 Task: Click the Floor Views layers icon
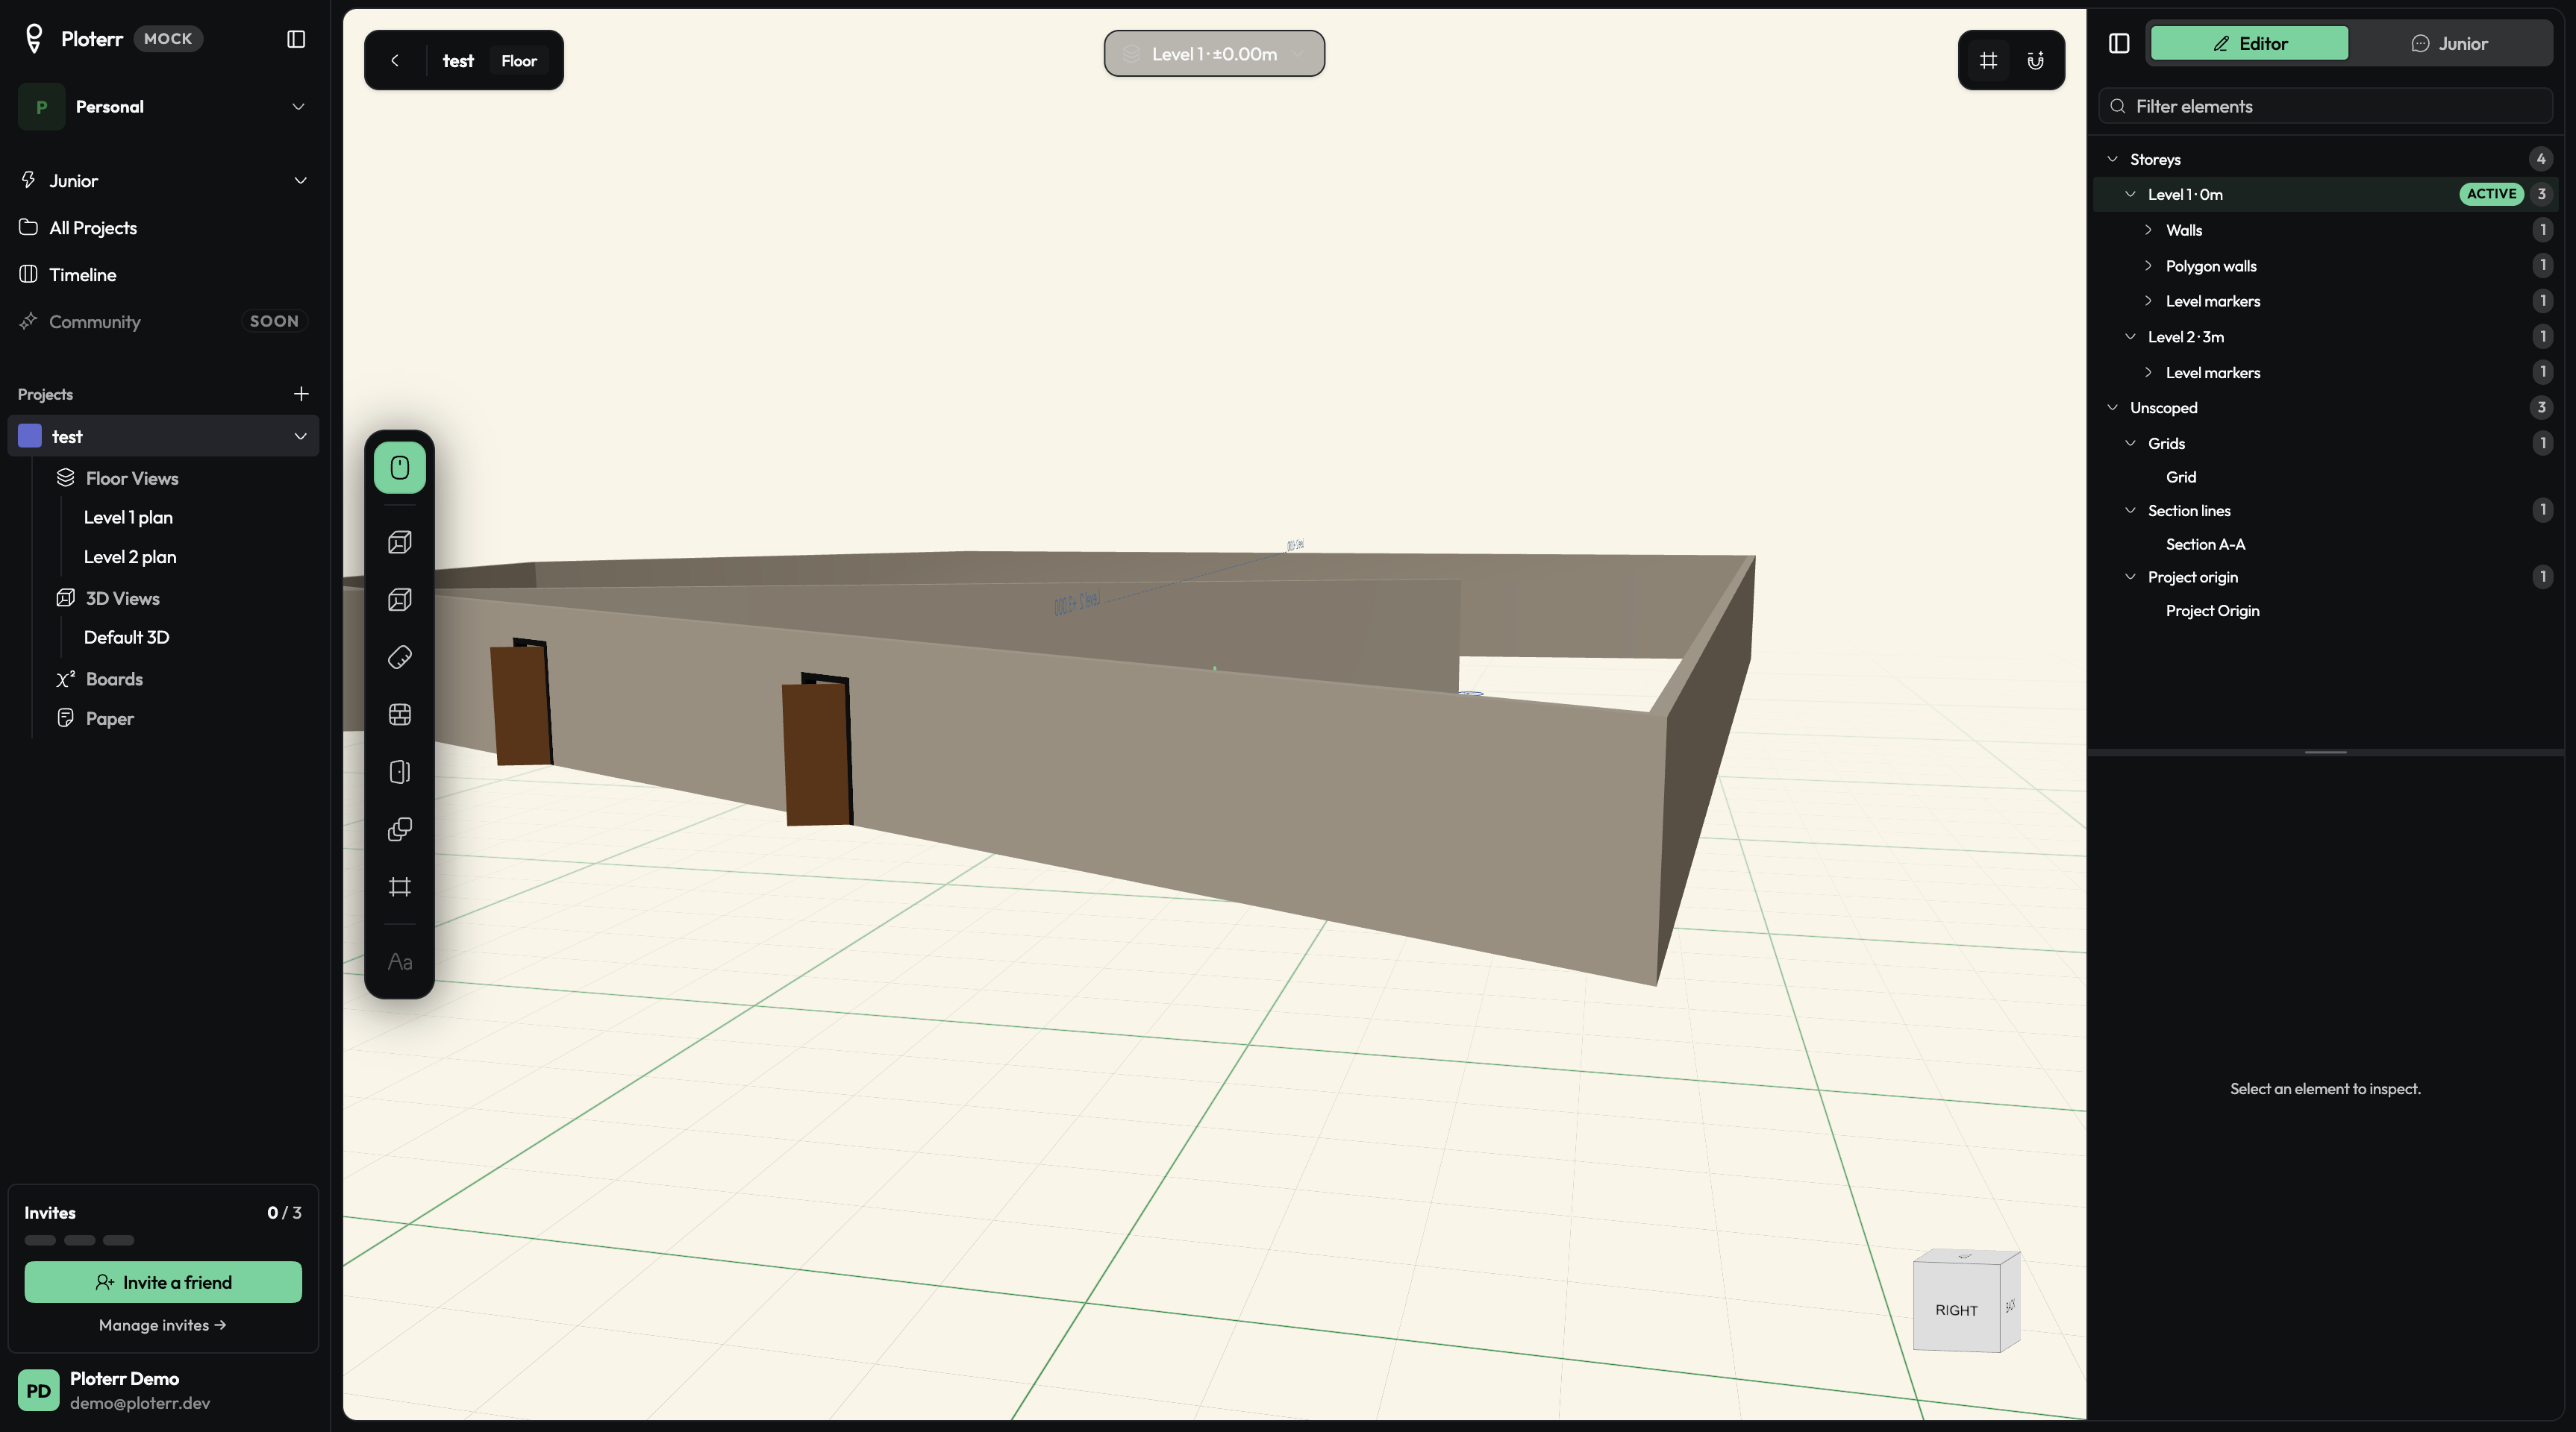(66, 477)
